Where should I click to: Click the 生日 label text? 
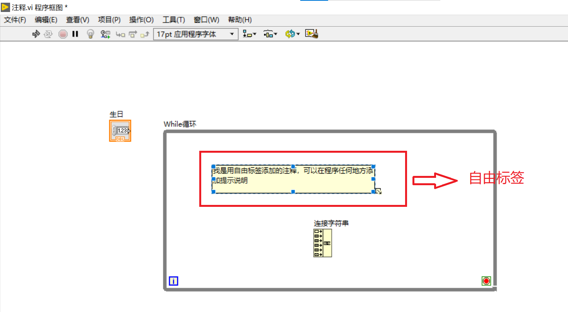[x=116, y=114]
